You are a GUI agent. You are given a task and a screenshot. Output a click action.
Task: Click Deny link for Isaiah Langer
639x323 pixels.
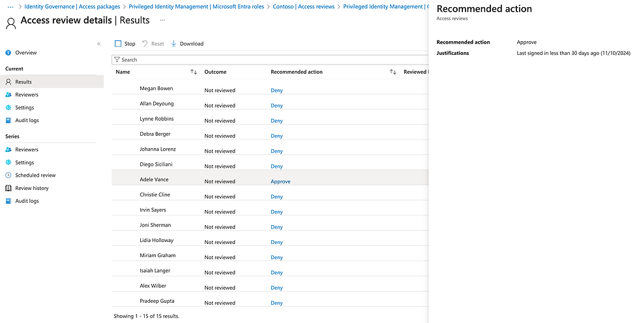click(x=276, y=273)
